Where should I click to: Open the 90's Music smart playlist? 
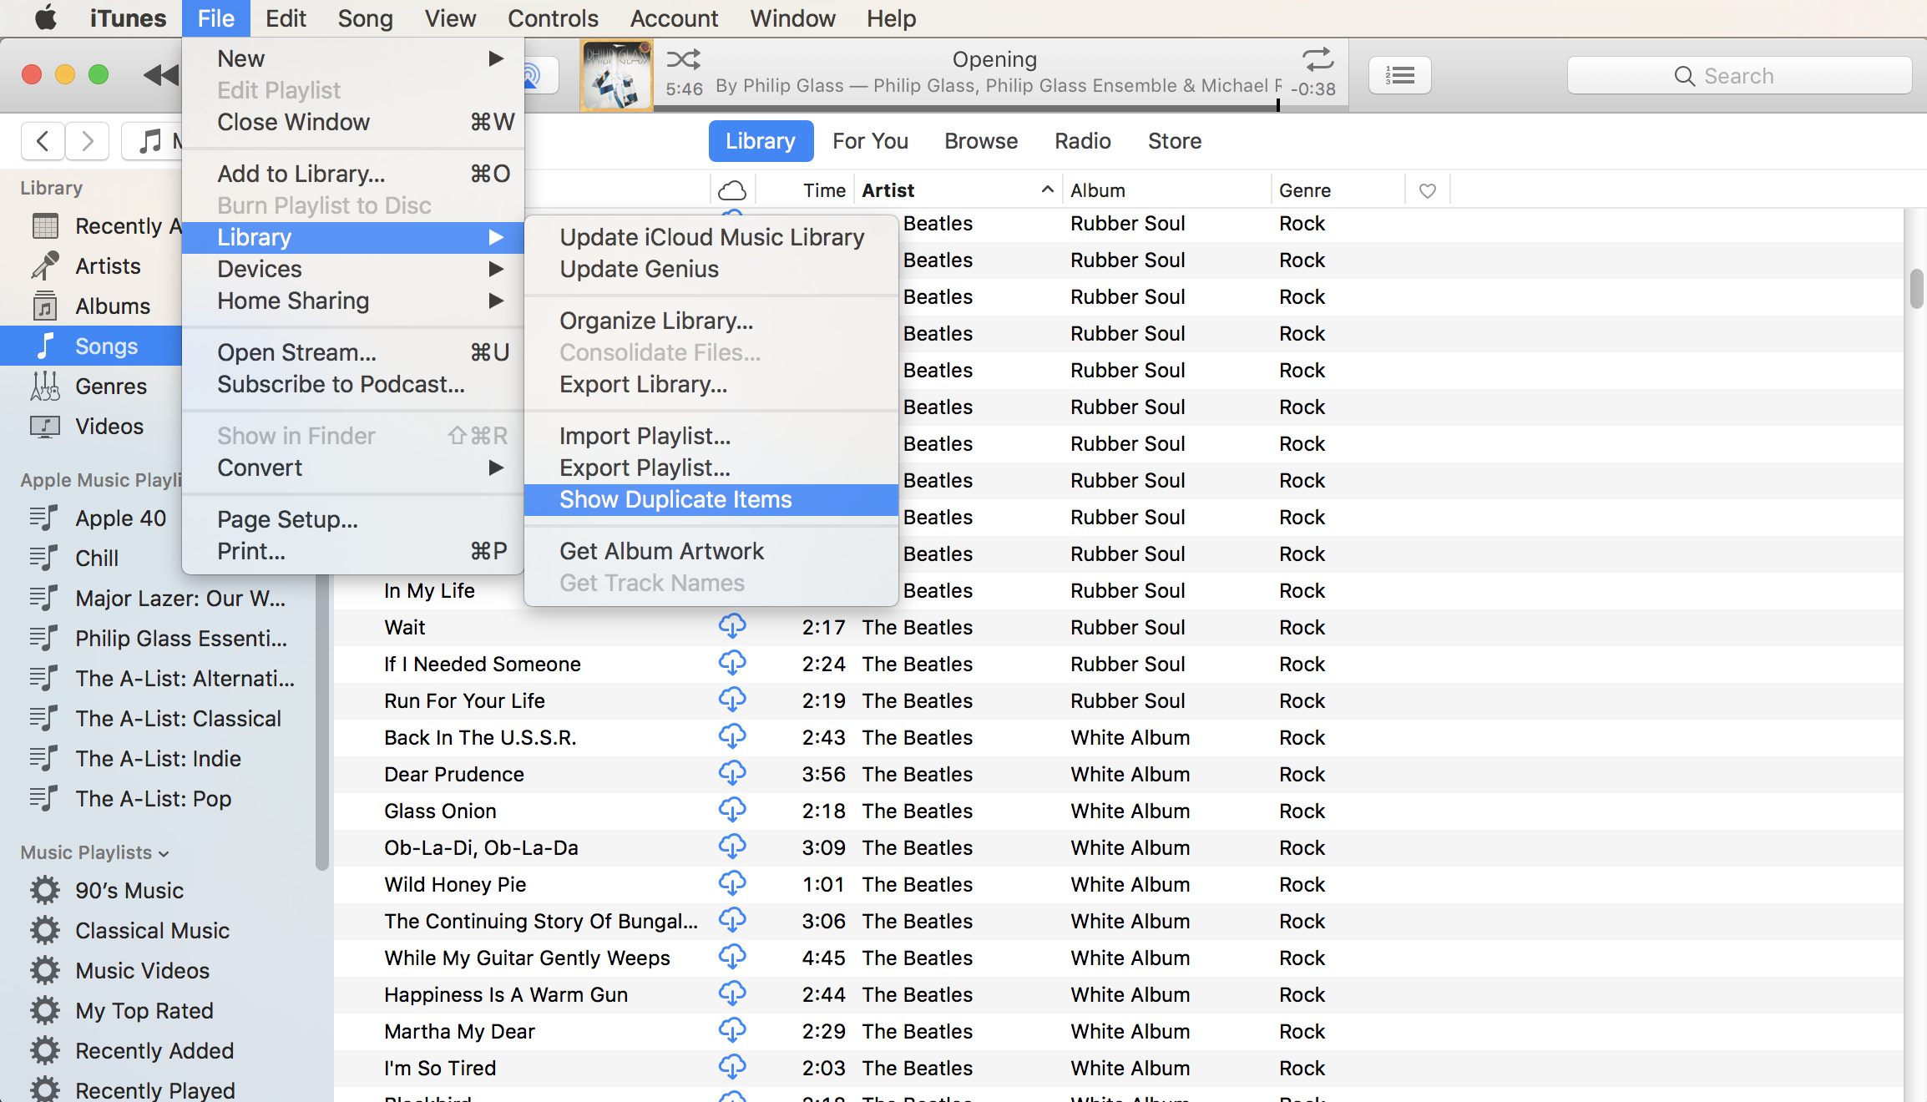[x=129, y=890]
